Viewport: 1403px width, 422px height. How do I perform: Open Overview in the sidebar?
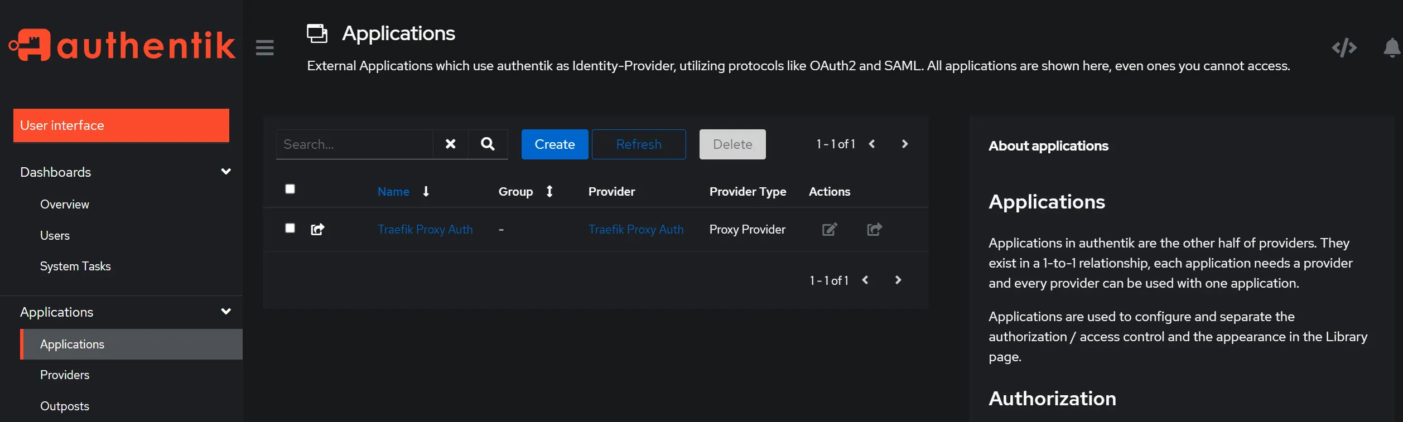coord(65,205)
